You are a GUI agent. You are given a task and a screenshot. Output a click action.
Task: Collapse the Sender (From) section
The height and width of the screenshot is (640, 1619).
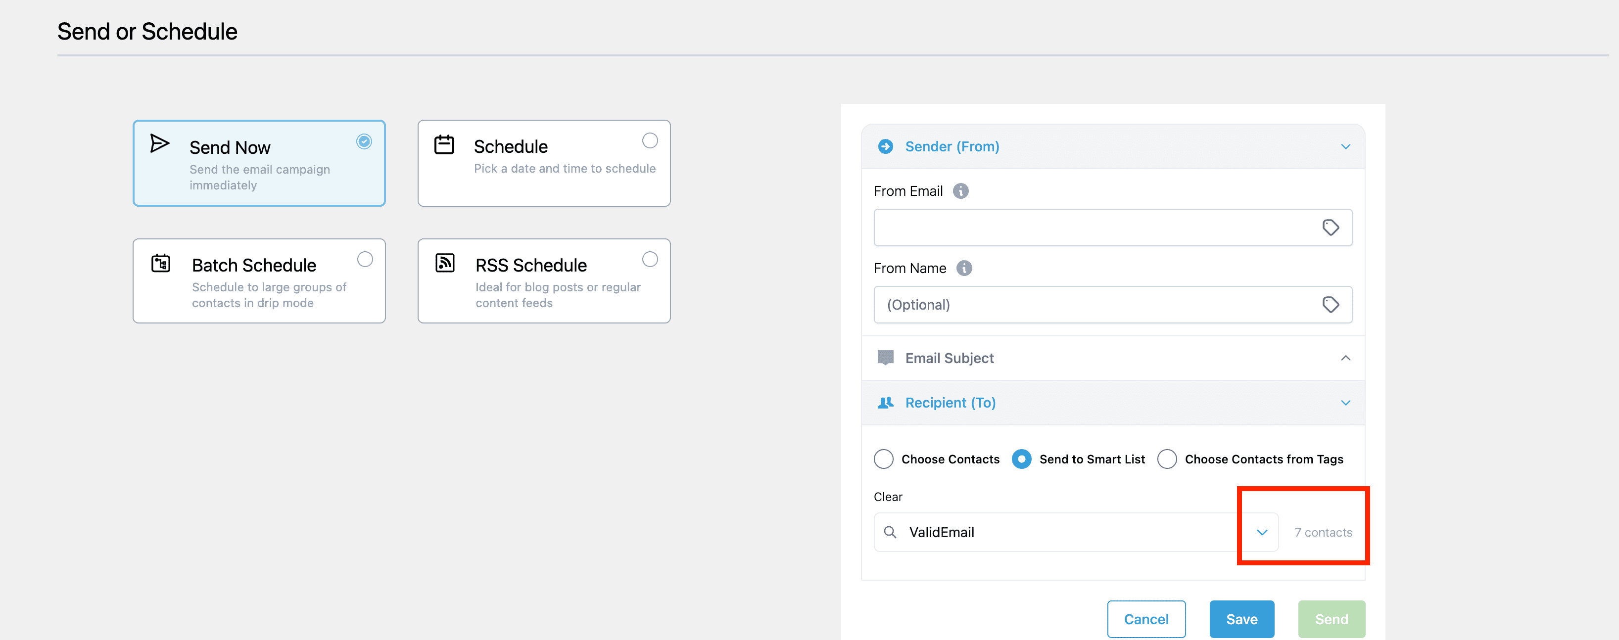1345,146
